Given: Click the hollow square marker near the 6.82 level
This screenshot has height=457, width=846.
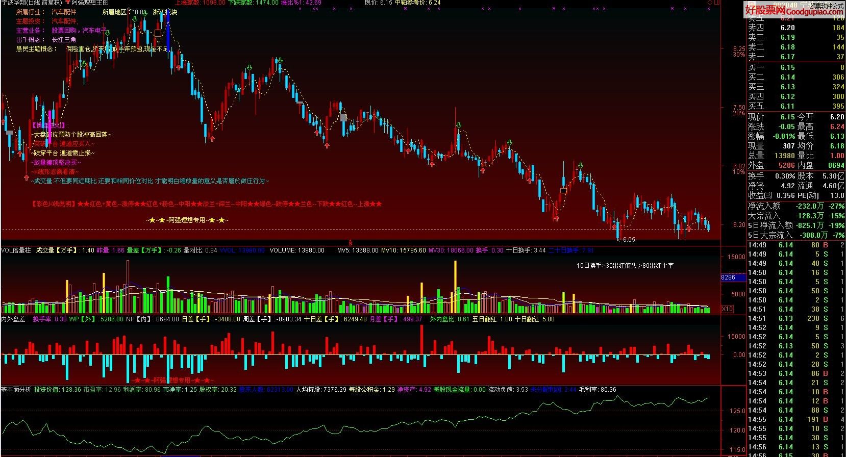Looking at the screenshot, I should click(563, 191).
